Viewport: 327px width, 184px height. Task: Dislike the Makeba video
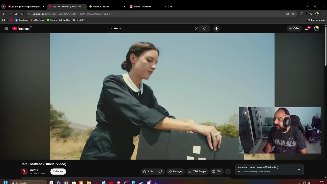[160, 171]
